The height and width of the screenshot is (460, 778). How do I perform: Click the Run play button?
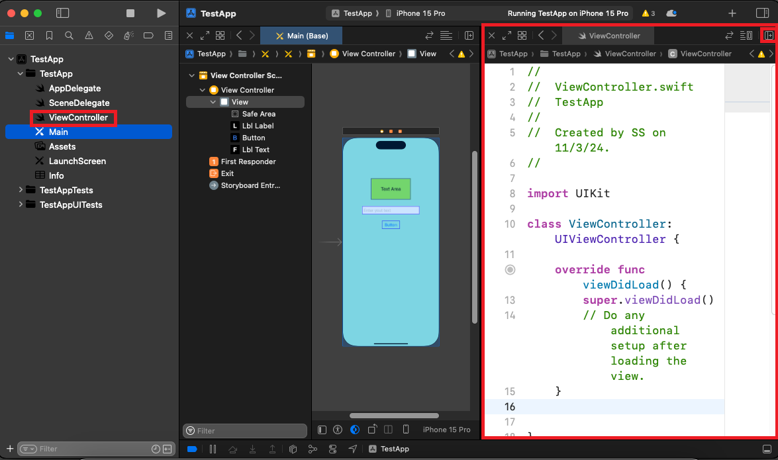pos(161,13)
